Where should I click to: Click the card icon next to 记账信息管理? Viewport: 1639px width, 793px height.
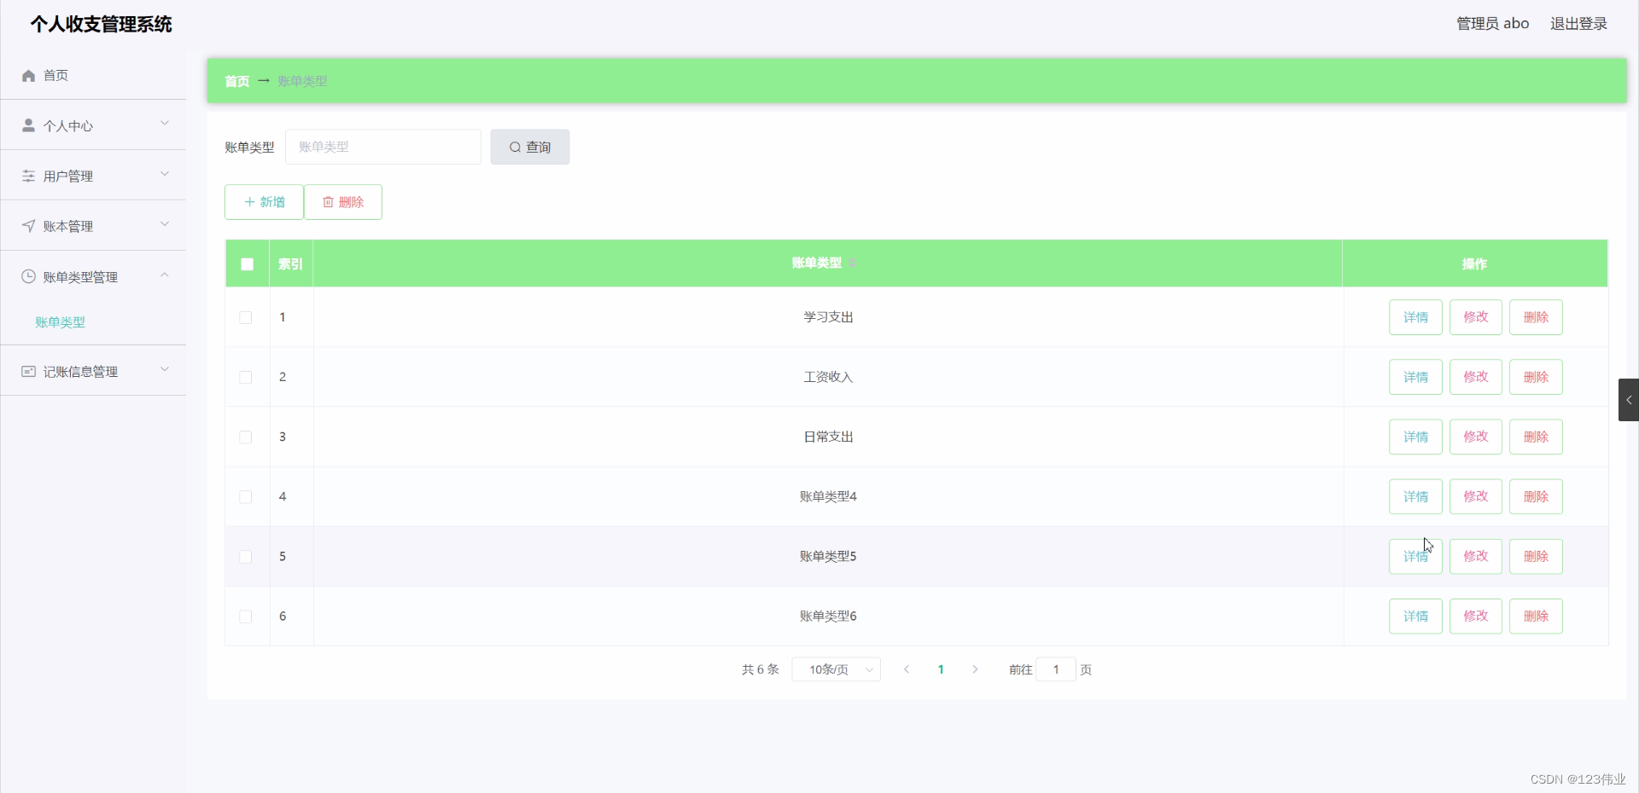pos(28,370)
